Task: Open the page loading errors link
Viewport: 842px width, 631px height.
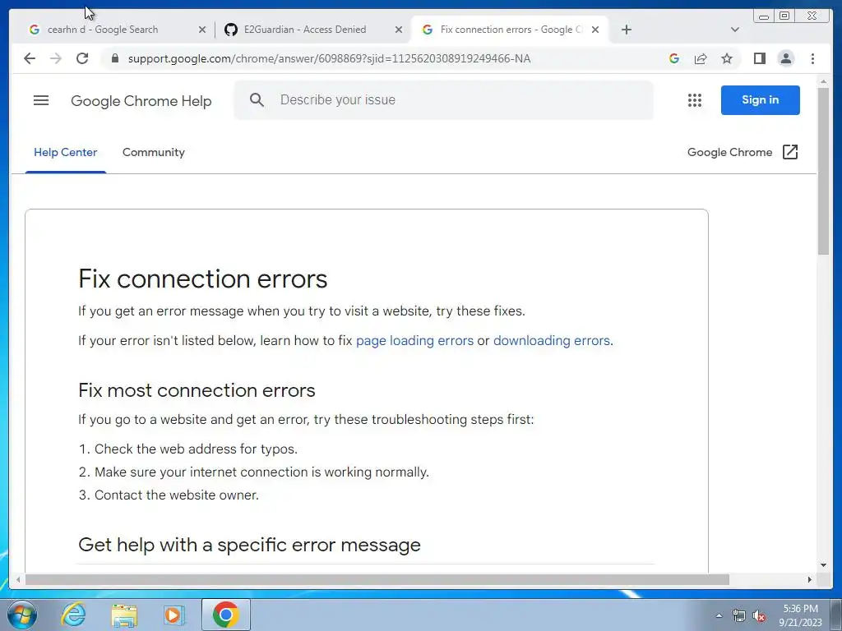Action: click(x=414, y=341)
